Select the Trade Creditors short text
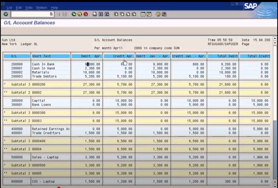This screenshot has height=188, width=278. 46,133
